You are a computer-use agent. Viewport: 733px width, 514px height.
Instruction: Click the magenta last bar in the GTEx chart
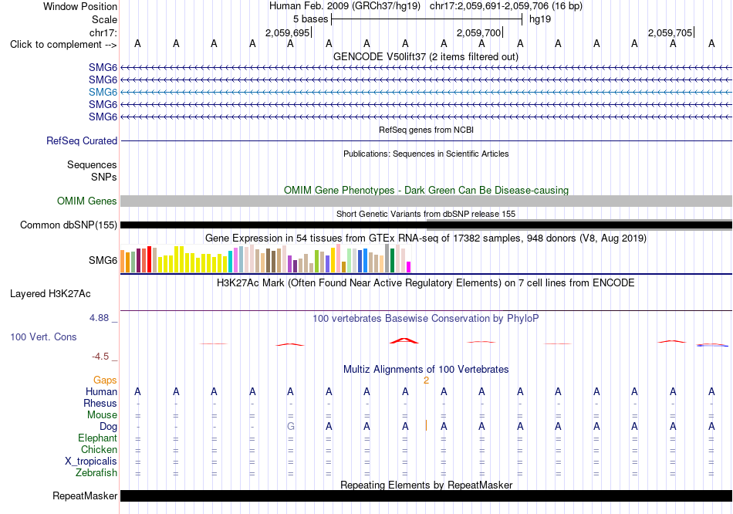(x=409, y=267)
